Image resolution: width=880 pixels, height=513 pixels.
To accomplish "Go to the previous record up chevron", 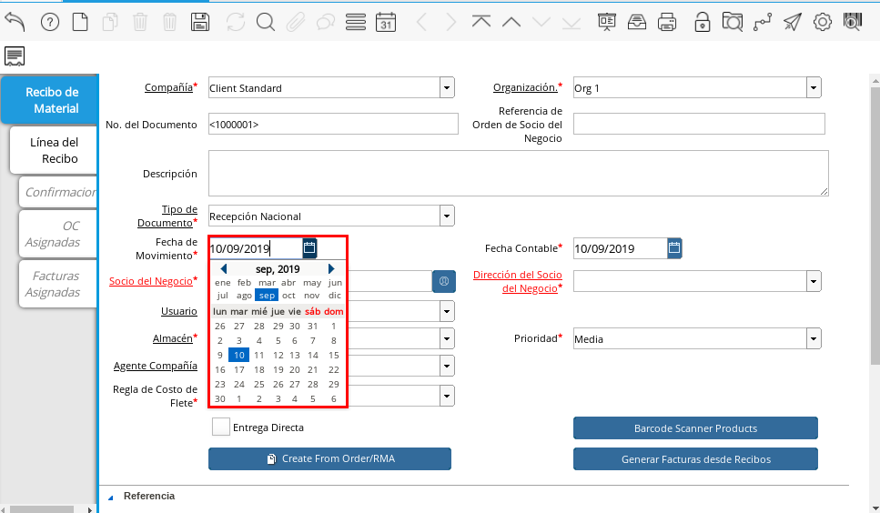I will pyautogui.click(x=511, y=23).
